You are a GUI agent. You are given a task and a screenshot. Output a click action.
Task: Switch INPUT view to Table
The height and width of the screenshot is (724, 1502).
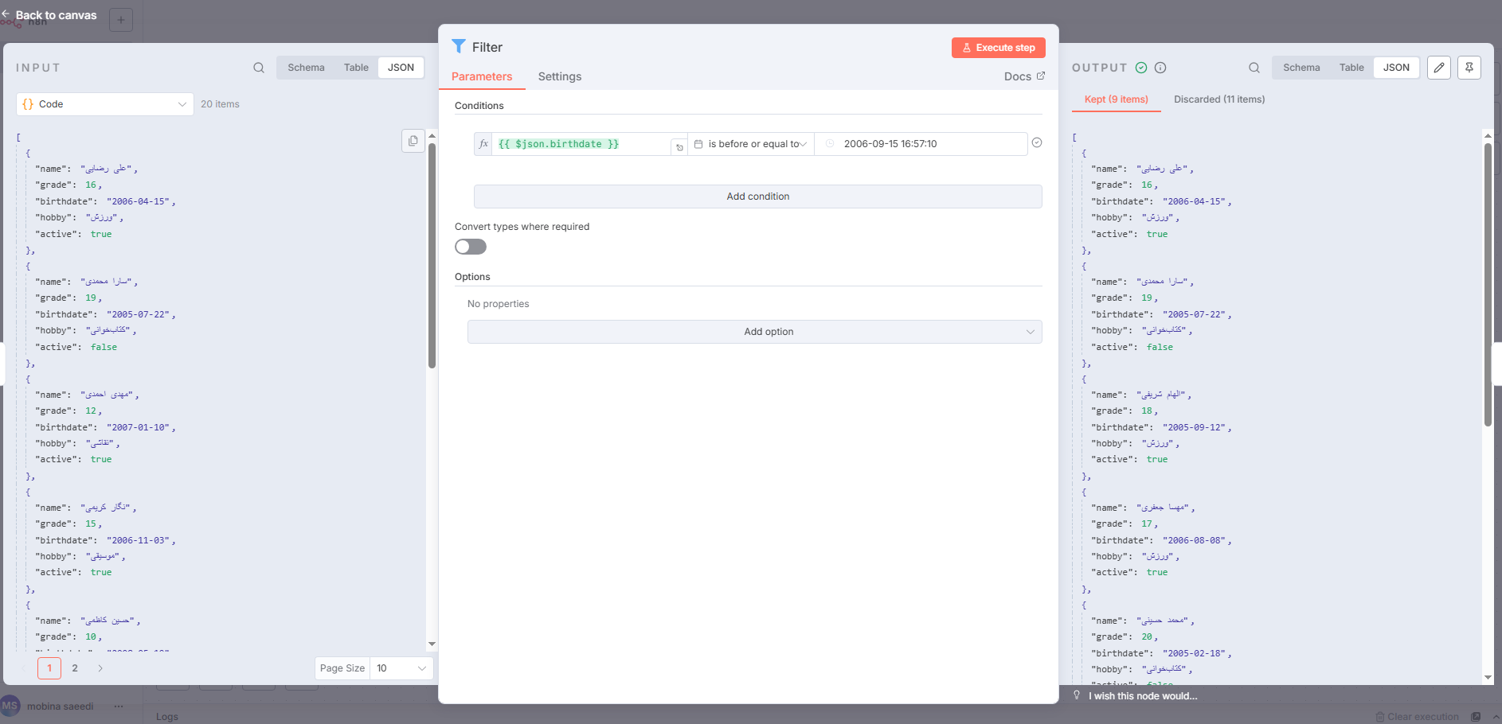[356, 68]
